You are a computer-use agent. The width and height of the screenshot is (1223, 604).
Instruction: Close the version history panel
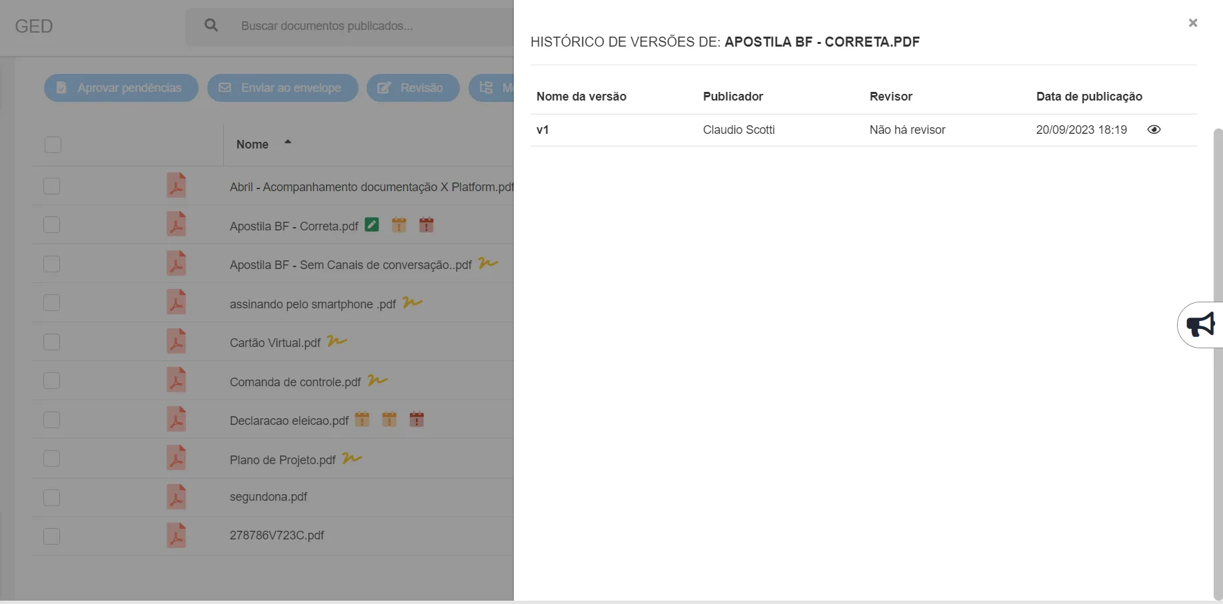[1193, 23]
